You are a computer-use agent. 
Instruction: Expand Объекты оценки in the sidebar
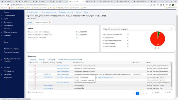click(2, 16)
